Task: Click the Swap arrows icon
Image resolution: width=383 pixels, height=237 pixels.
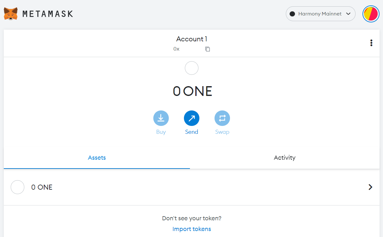Action: click(222, 118)
